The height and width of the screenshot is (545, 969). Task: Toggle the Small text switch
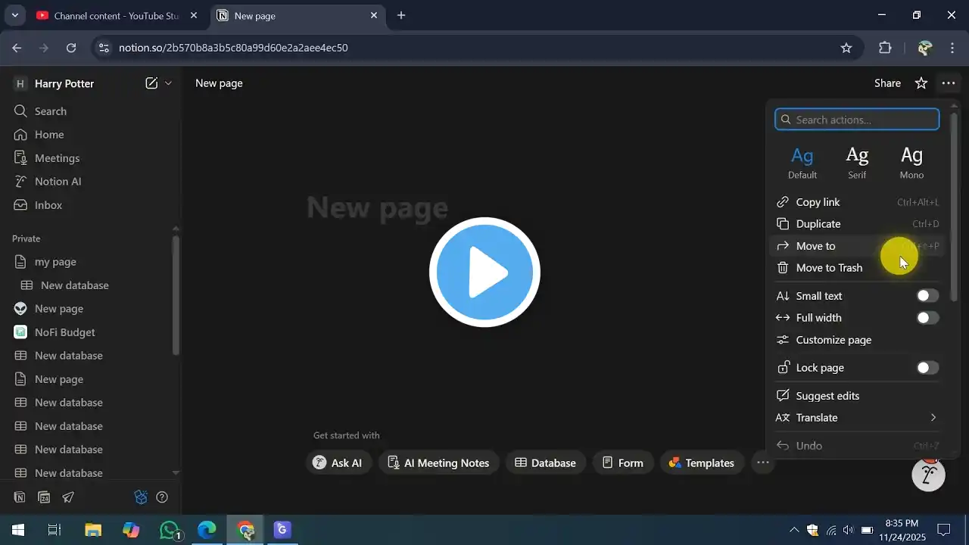927,296
